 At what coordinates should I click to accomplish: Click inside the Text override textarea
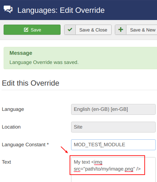[113, 170]
